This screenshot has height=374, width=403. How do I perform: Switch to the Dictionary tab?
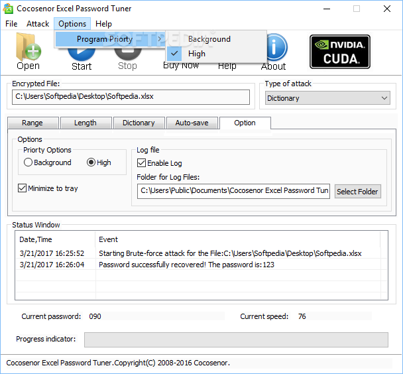point(139,123)
